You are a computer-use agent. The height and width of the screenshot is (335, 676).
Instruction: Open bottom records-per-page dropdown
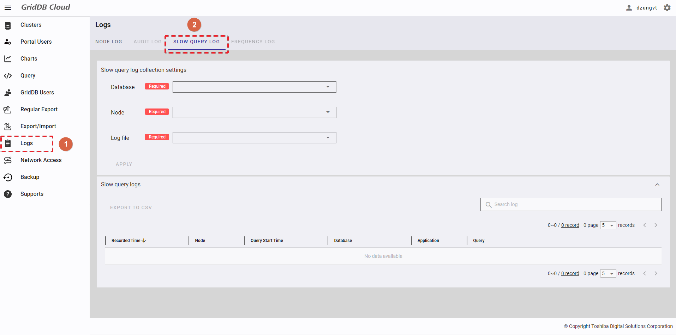(608, 273)
